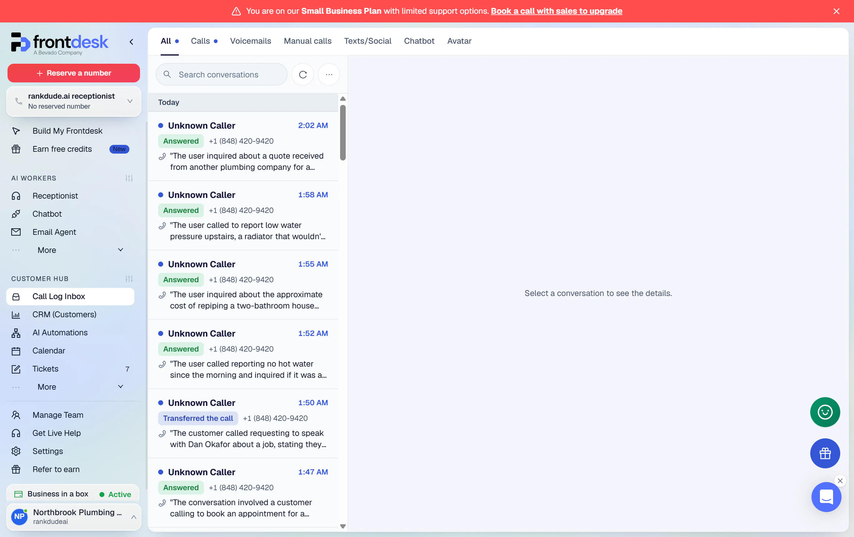Image resolution: width=854 pixels, height=537 pixels.
Task: Click the New badge beside Earn free credits
Action: click(x=119, y=149)
